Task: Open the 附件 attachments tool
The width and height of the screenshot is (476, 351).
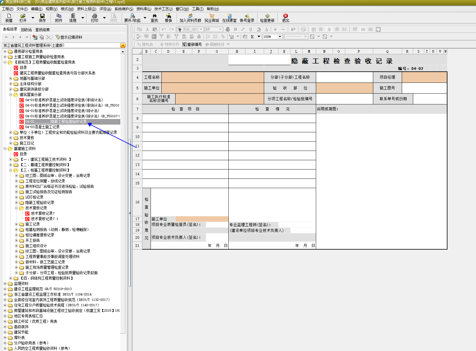Action: (59, 18)
